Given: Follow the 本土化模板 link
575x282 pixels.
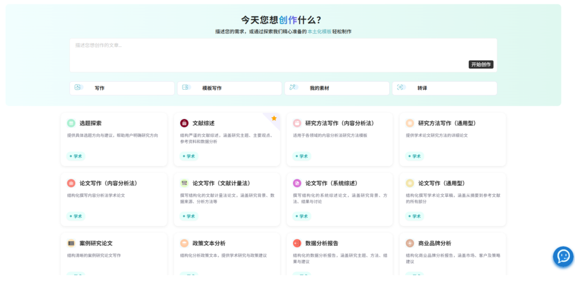Looking at the screenshot, I should (x=319, y=31).
